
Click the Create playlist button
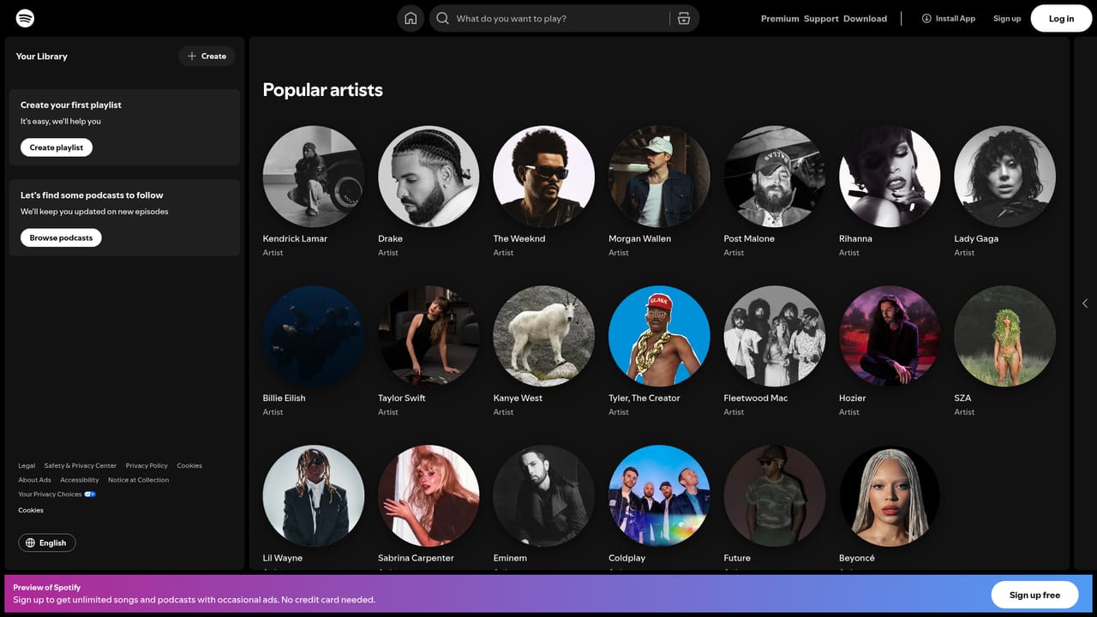point(57,147)
